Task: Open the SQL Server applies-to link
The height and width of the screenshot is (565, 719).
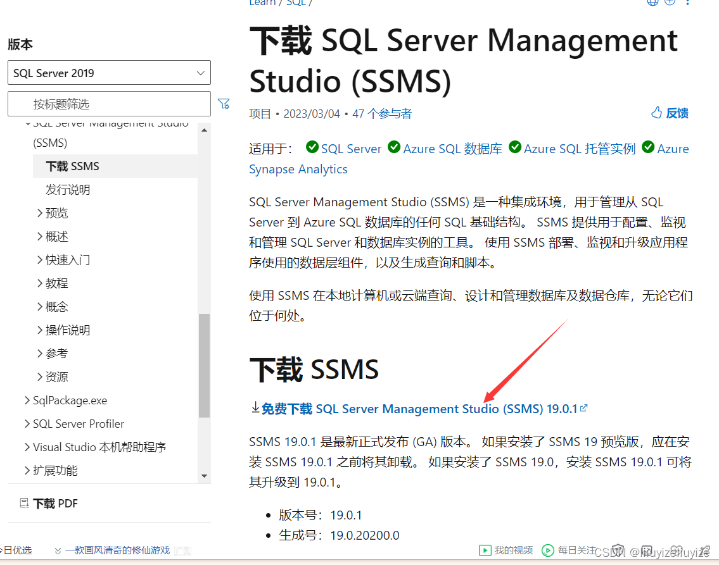Action: (x=351, y=149)
